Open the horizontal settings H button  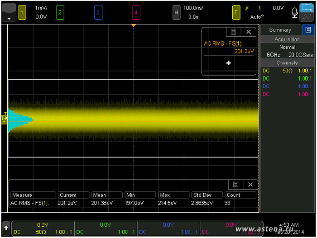[176, 13]
